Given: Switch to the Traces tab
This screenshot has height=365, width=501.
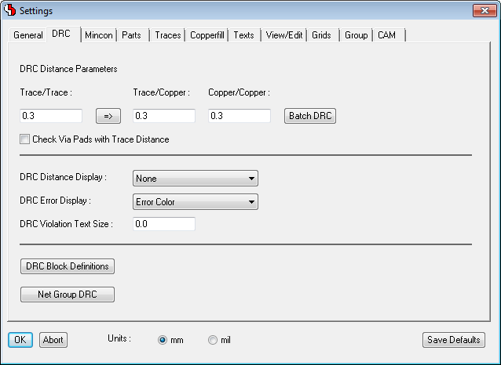Looking at the screenshot, I should pos(167,35).
